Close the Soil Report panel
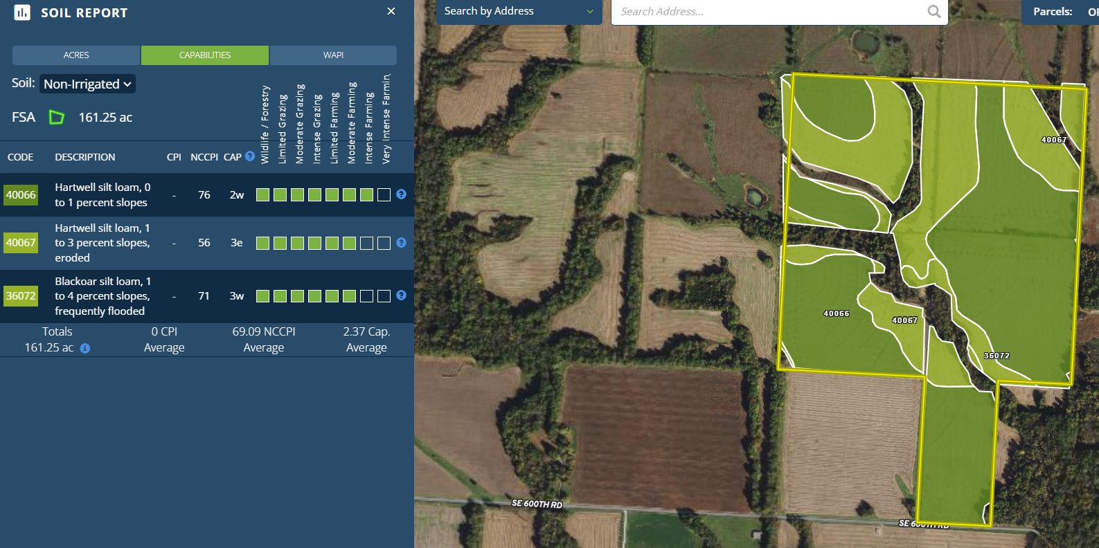 tap(391, 12)
